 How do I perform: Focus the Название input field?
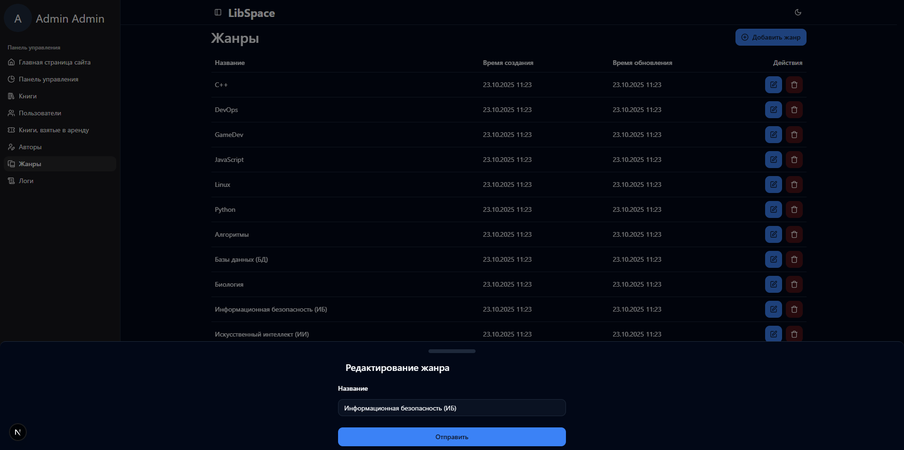pos(452,408)
